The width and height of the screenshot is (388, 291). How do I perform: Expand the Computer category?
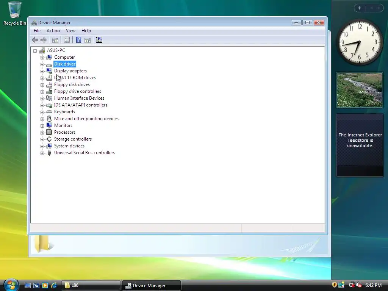[x=42, y=58]
